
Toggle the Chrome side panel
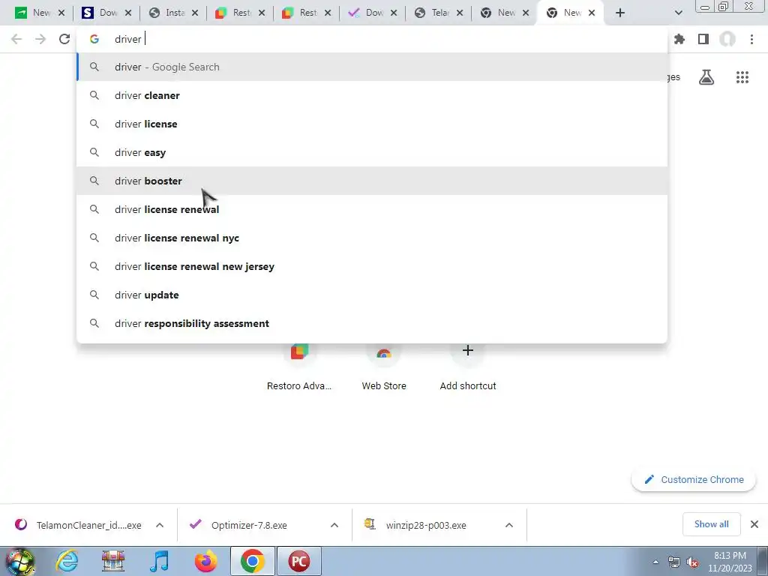click(x=703, y=39)
